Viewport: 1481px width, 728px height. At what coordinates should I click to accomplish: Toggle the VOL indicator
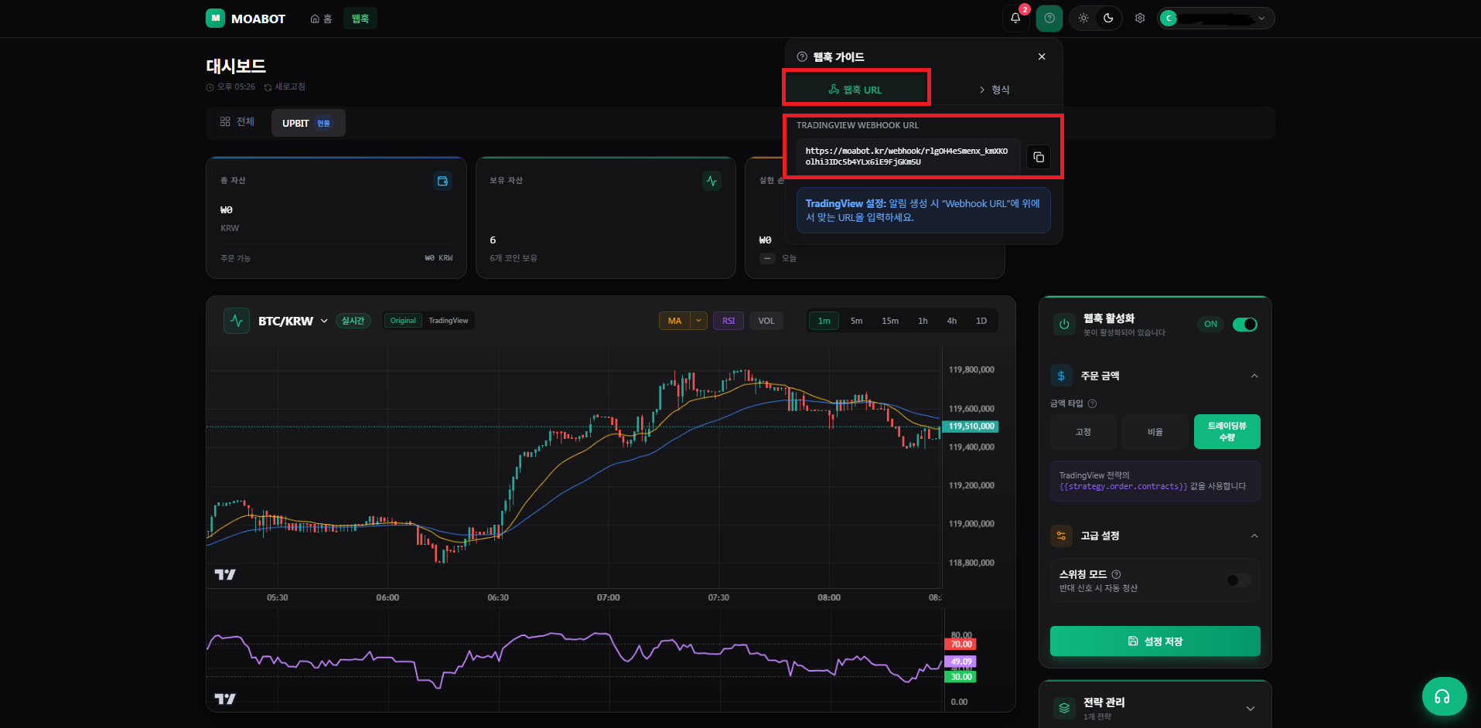(x=766, y=321)
